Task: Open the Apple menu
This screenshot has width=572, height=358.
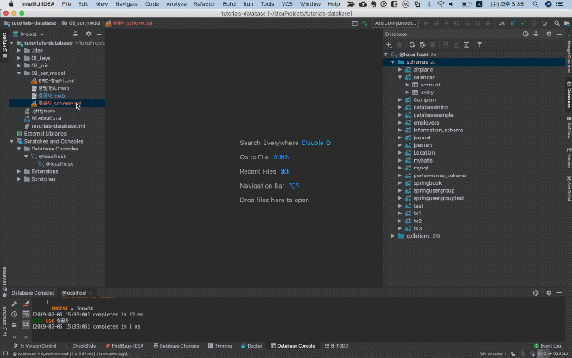Action: 10,4
